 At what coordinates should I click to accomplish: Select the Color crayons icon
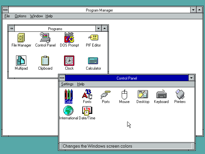click(69, 94)
